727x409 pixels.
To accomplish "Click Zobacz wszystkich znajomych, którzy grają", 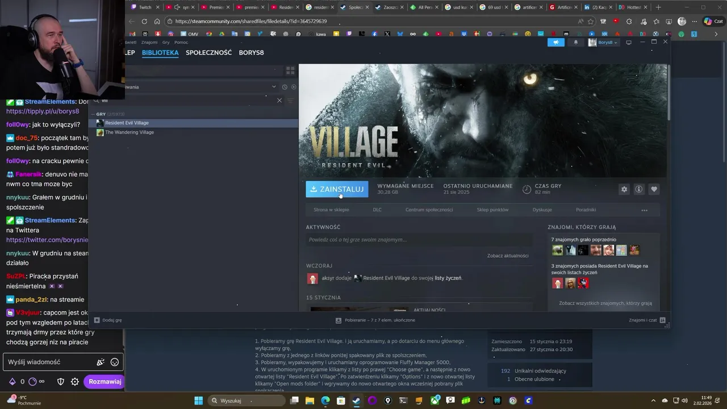I will pyautogui.click(x=605, y=303).
